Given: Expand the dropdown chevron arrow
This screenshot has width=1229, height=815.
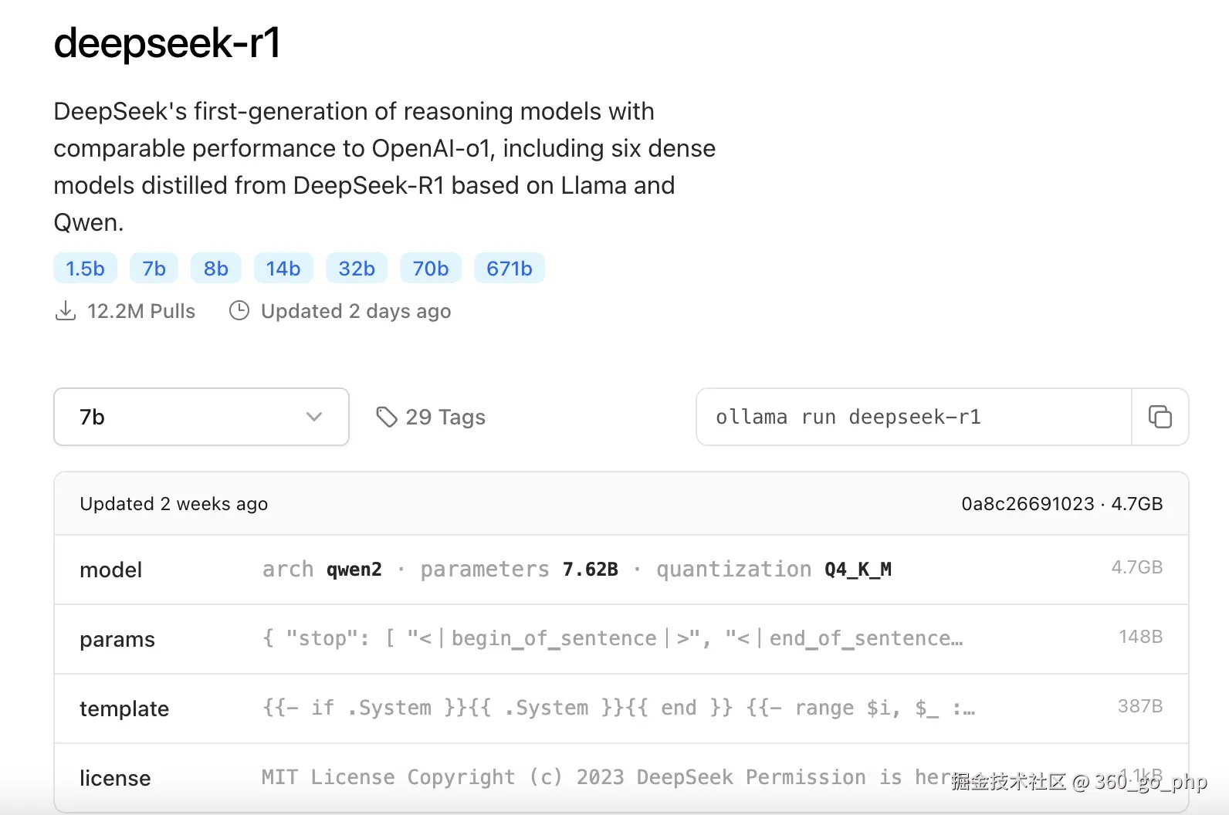Looking at the screenshot, I should pyautogui.click(x=313, y=417).
